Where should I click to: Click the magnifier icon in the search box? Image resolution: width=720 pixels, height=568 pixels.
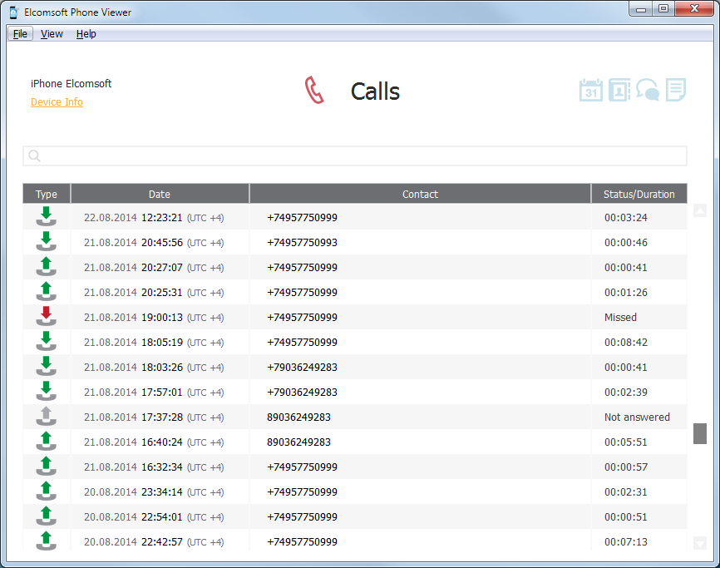(x=35, y=156)
